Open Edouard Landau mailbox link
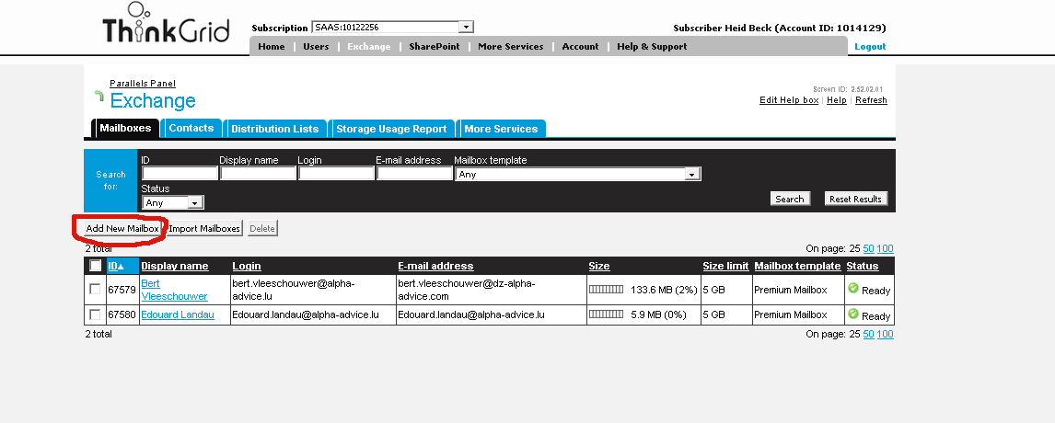The width and height of the screenshot is (1055, 423). [178, 314]
